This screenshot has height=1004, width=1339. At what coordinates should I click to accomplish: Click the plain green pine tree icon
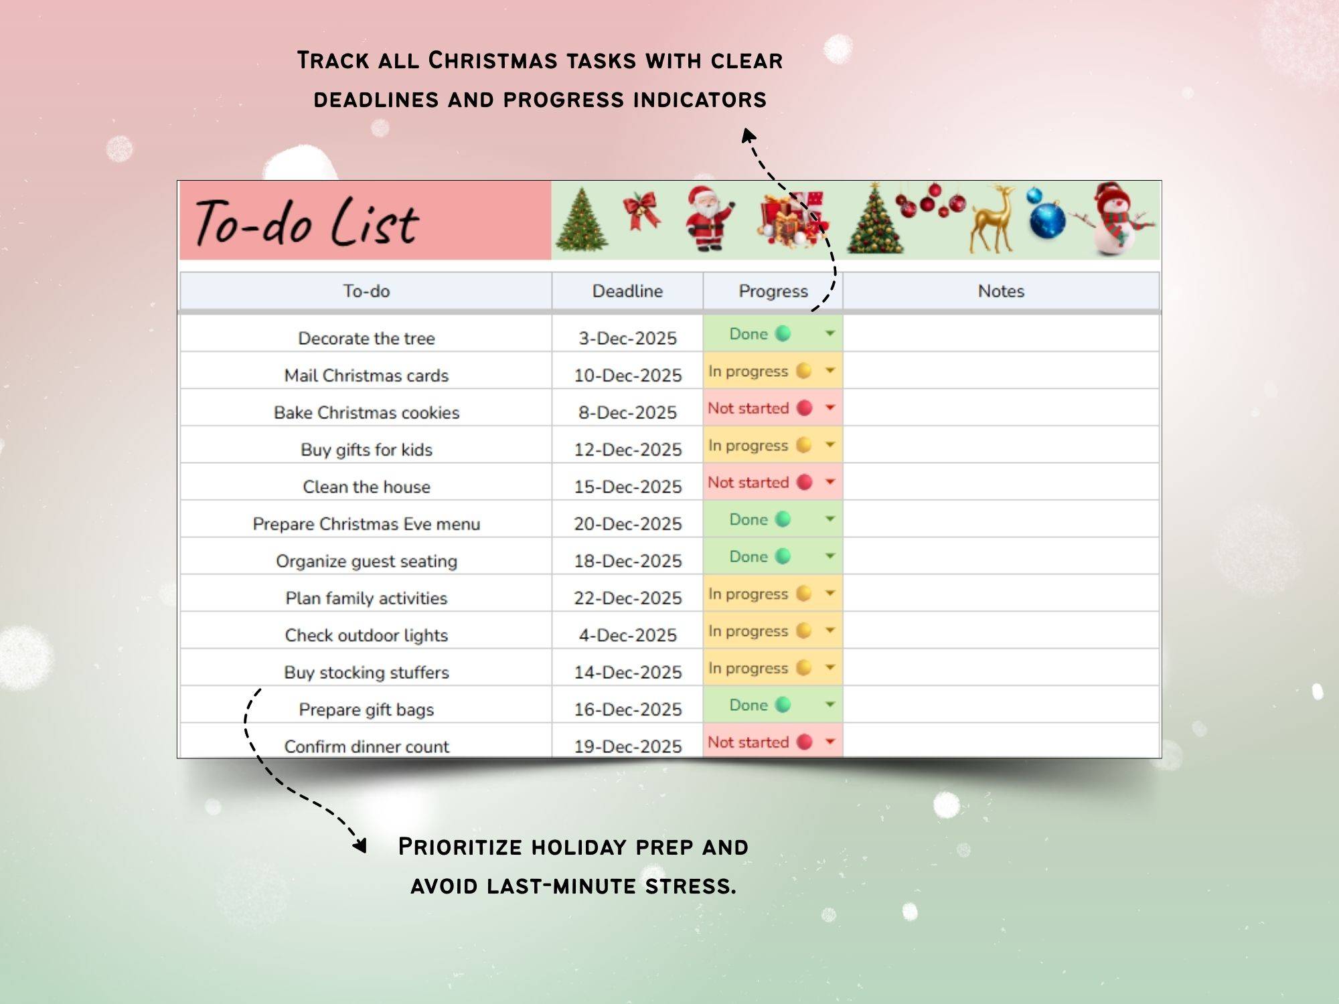581,221
